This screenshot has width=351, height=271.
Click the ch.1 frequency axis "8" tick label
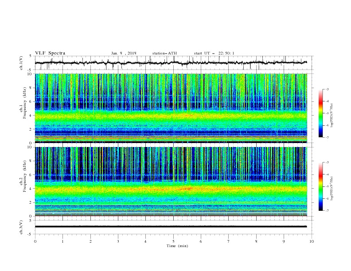[x=31, y=88]
